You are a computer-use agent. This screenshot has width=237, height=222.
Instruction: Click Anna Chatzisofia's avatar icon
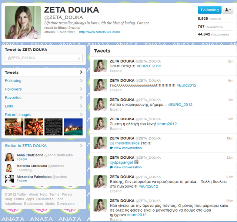click(x=9, y=157)
